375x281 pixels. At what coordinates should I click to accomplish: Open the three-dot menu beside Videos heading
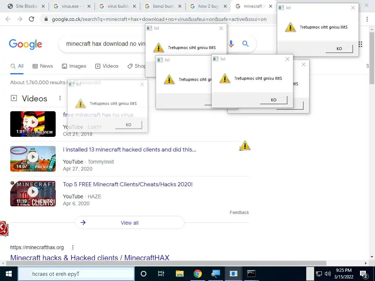pyautogui.click(x=60, y=98)
